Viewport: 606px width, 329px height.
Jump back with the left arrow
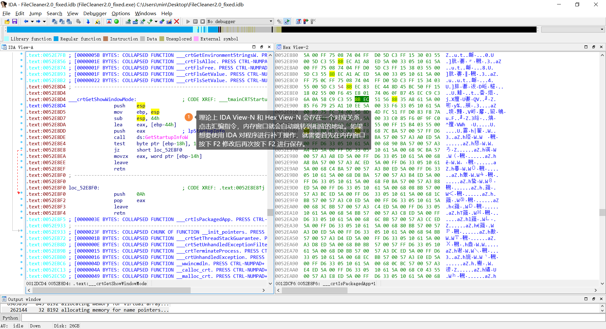coord(26,21)
